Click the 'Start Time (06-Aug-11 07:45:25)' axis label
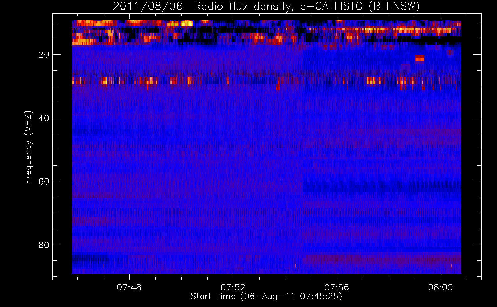Image resolution: width=497 pixels, height=307 pixels. coord(266,297)
